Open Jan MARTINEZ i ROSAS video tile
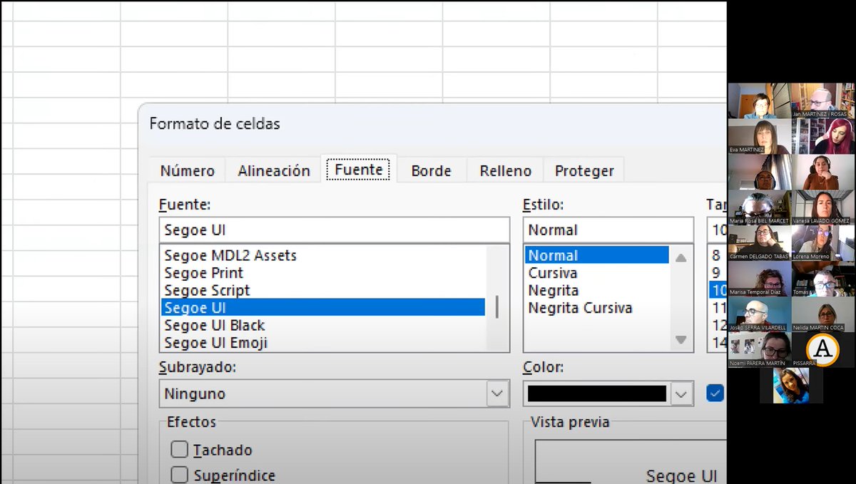Screen dimensions: 856x484 click(822, 101)
